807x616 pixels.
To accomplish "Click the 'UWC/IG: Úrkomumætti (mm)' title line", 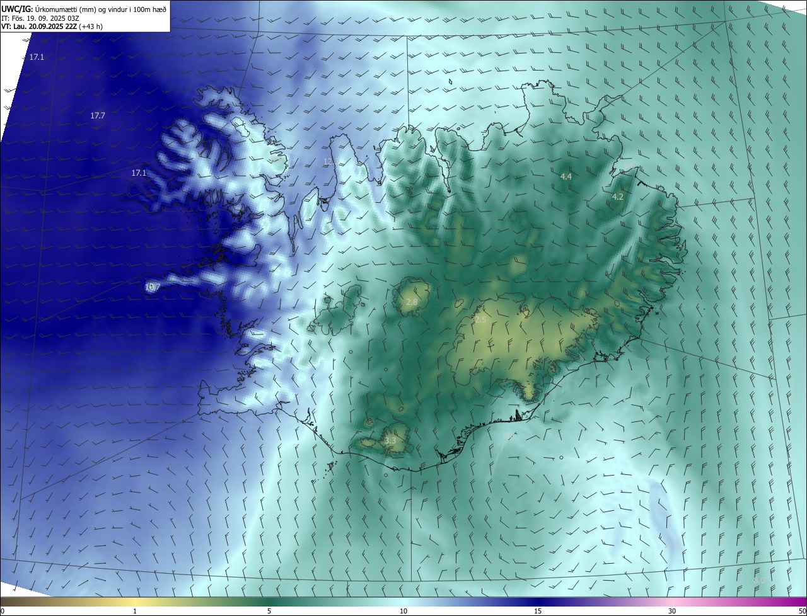I will [84, 9].
